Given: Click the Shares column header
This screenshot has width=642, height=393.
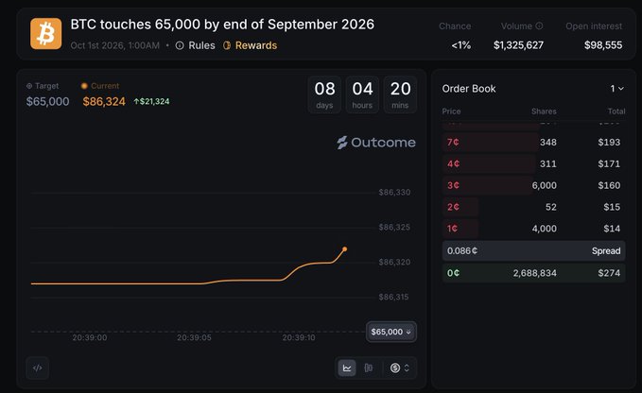Looking at the screenshot, I should [x=544, y=111].
